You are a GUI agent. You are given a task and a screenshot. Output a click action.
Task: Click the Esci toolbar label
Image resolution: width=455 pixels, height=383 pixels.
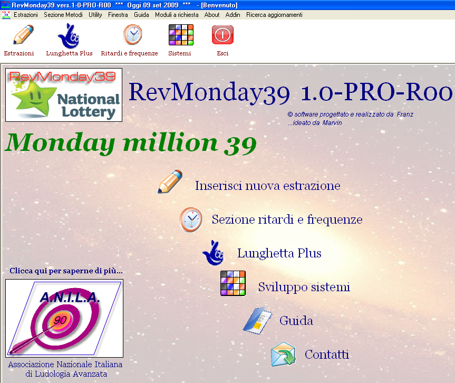point(222,53)
